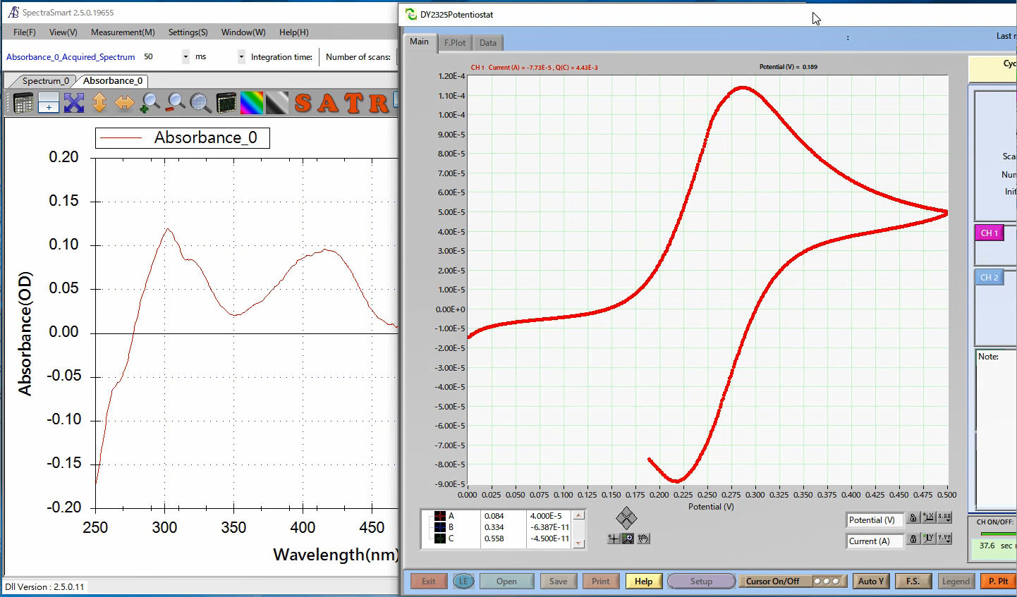Select the rainbow color map icon
The width and height of the screenshot is (1017, 597).
pyautogui.click(x=251, y=103)
